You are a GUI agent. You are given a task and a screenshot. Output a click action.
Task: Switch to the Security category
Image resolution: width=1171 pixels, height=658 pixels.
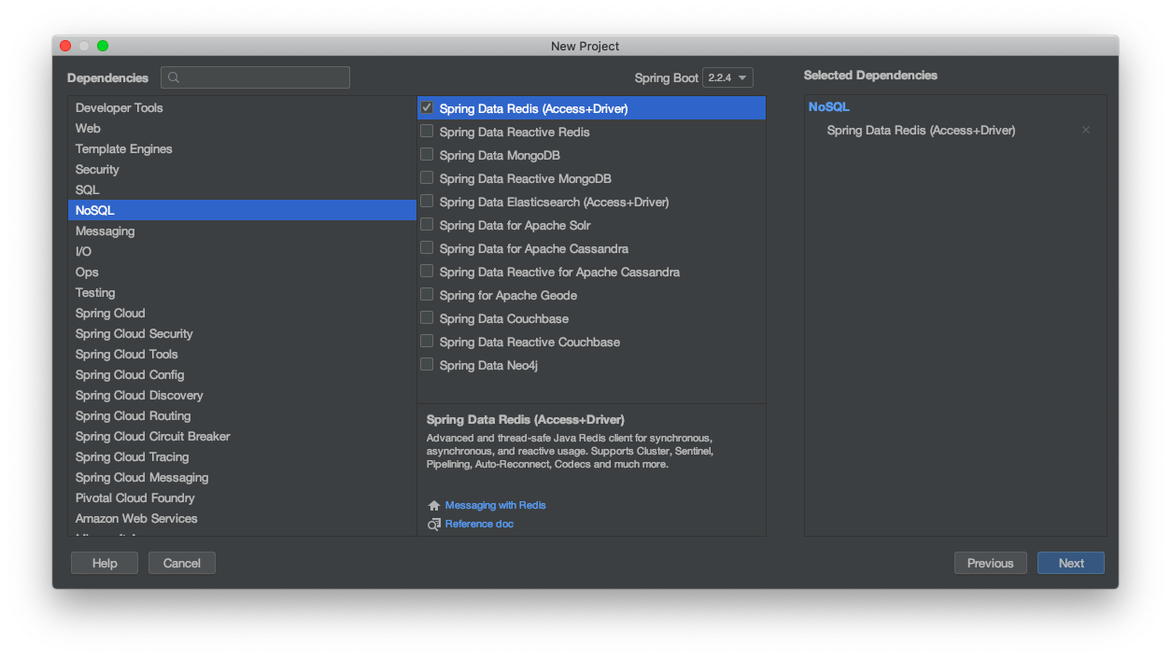[242, 170]
